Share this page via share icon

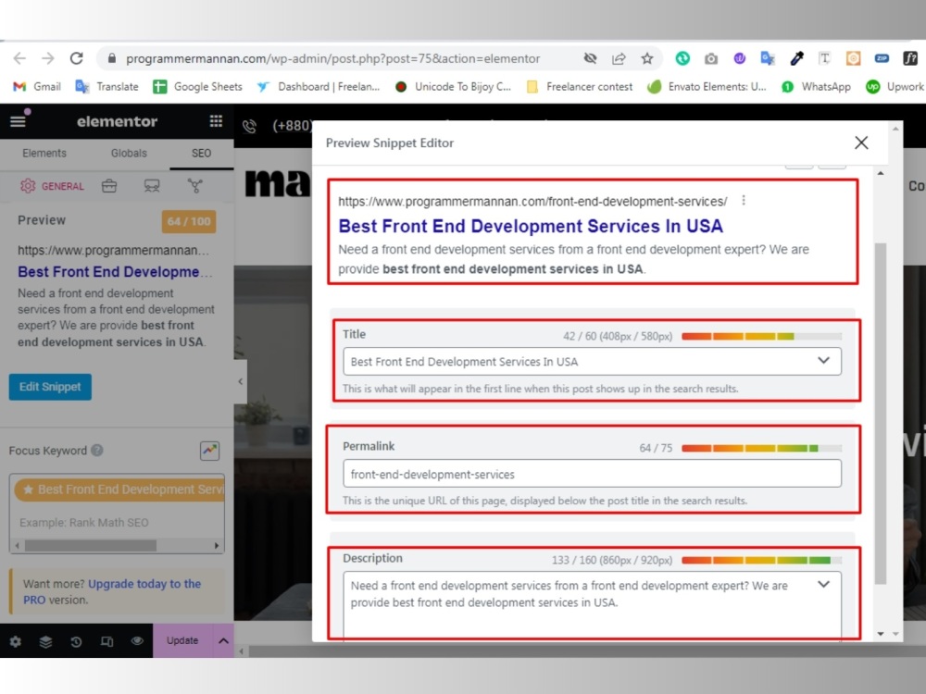(x=619, y=57)
